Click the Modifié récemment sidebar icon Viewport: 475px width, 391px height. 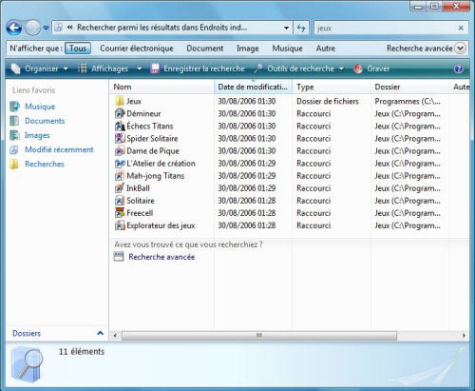click(14, 149)
